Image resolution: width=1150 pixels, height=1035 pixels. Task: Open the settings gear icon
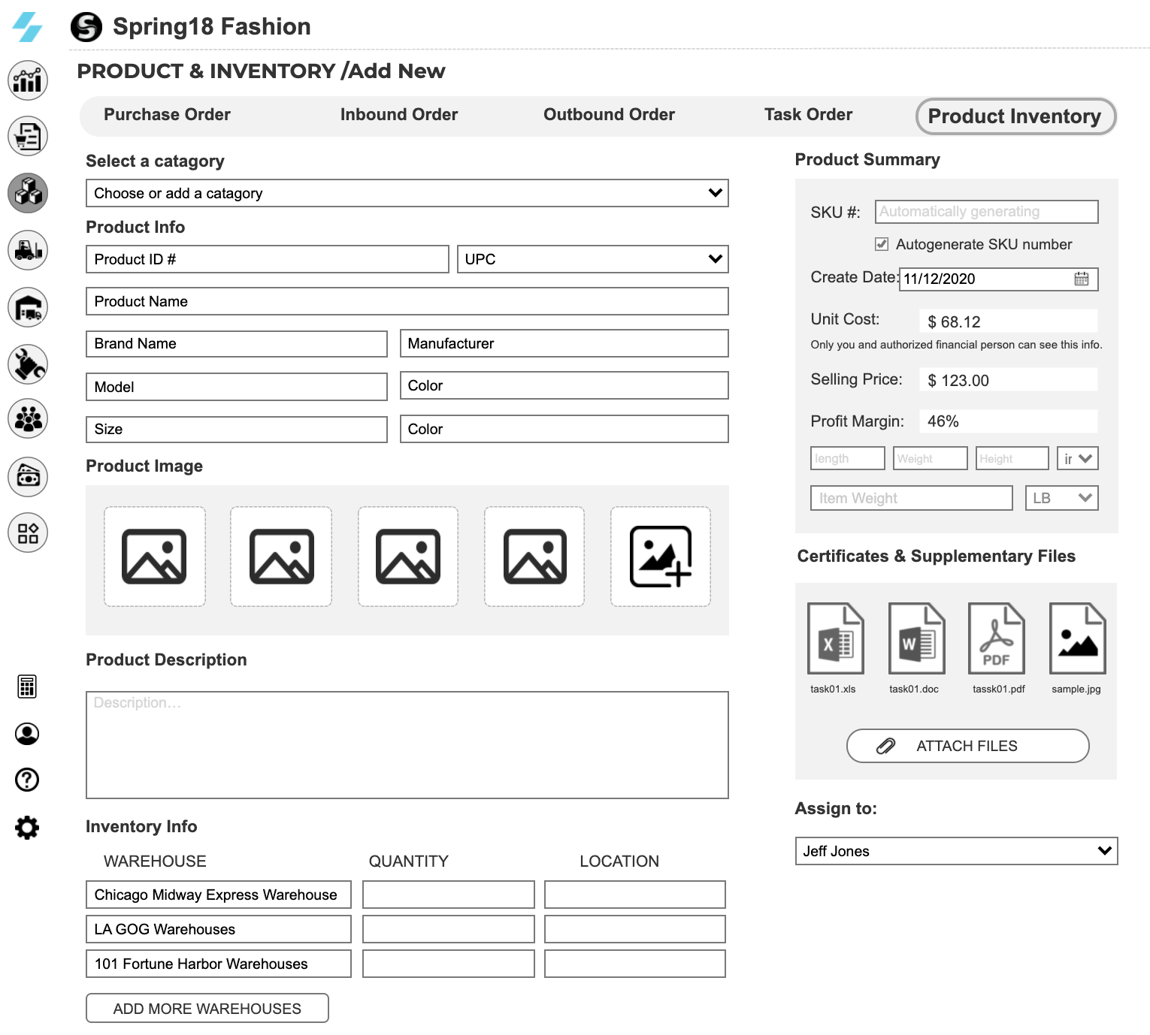pyautogui.click(x=27, y=828)
